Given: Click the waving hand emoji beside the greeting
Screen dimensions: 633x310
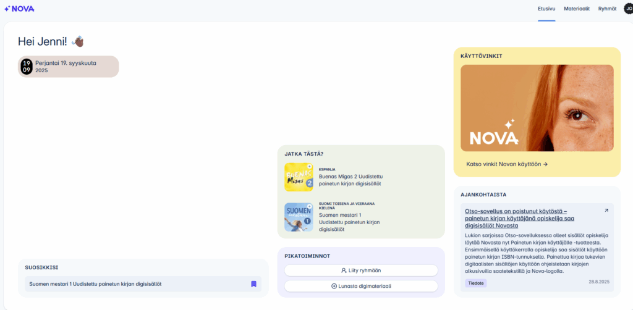Looking at the screenshot, I should point(78,41).
